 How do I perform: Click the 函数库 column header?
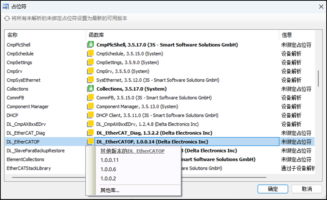(96, 35)
